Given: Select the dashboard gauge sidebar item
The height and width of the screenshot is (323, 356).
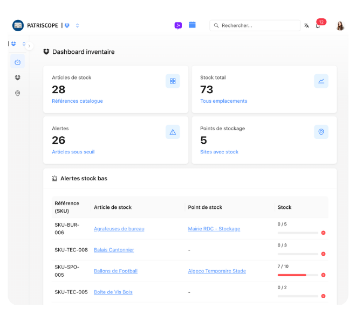Looking at the screenshot, I should (x=17, y=62).
